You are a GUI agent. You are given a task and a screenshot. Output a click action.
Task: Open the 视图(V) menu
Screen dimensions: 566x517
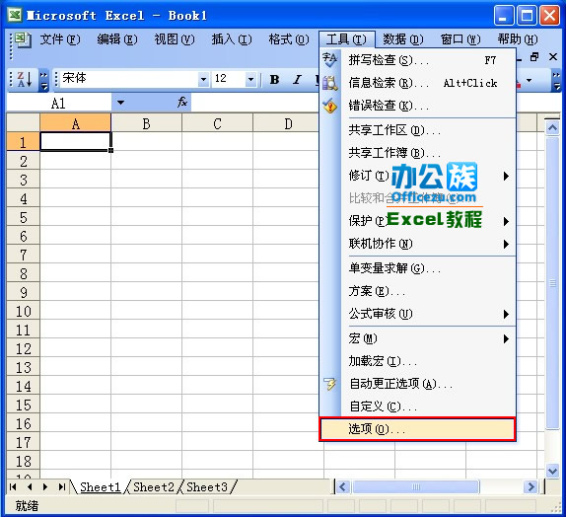(175, 39)
